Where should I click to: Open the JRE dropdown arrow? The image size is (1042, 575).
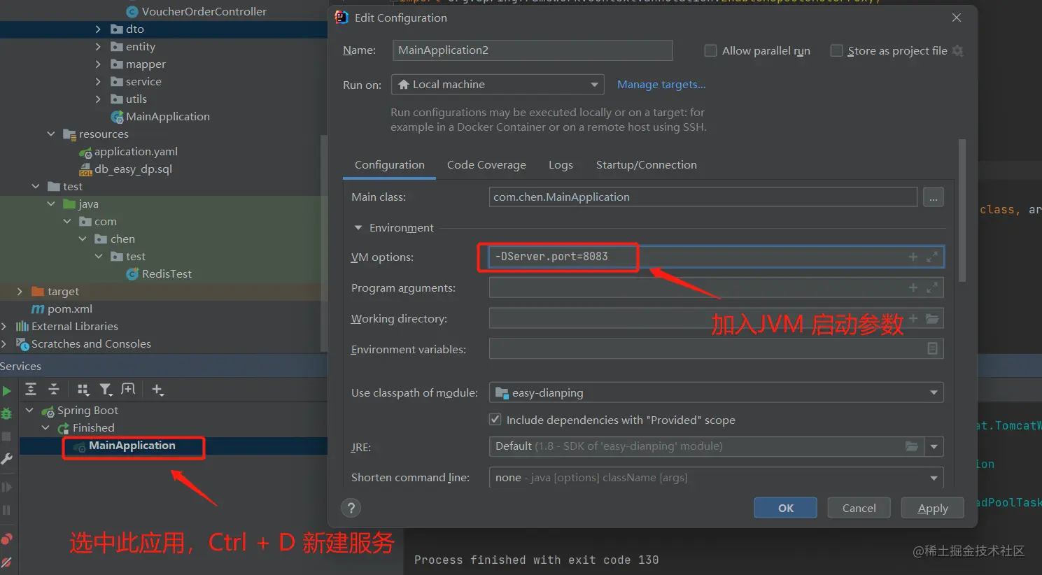point(934,446)
